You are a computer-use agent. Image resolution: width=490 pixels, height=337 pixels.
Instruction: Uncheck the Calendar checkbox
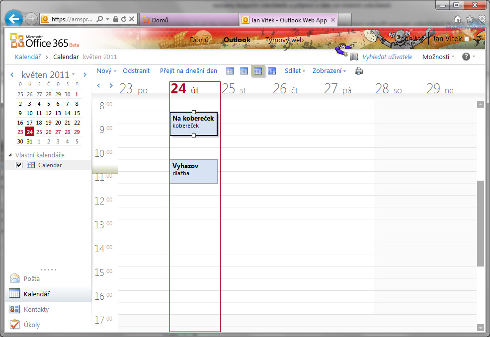tap(19, 165)
